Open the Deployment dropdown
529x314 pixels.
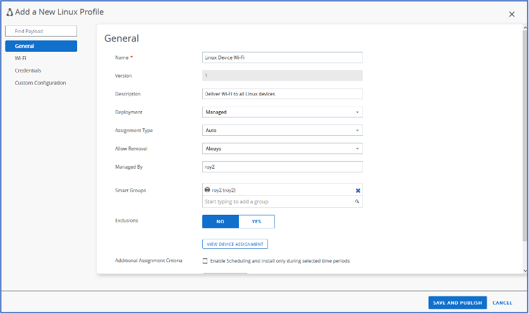282,112
